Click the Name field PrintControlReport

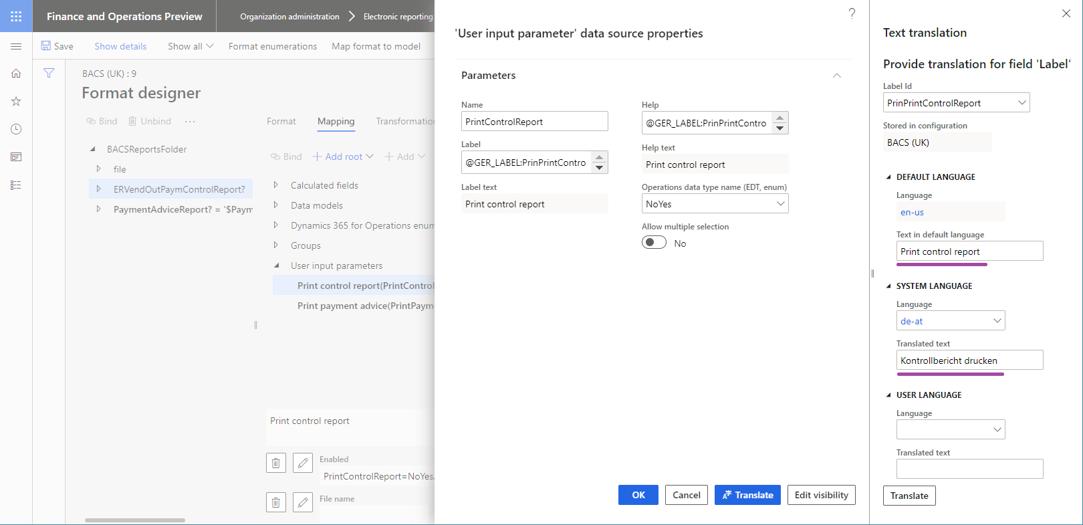click(535, 121)
